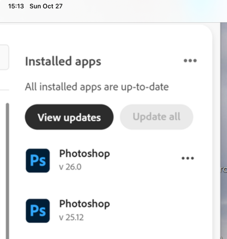The height and width of the screenshot is (239, 227).
Task: Click the v 26.0 version label
Action: coord(70,167)
